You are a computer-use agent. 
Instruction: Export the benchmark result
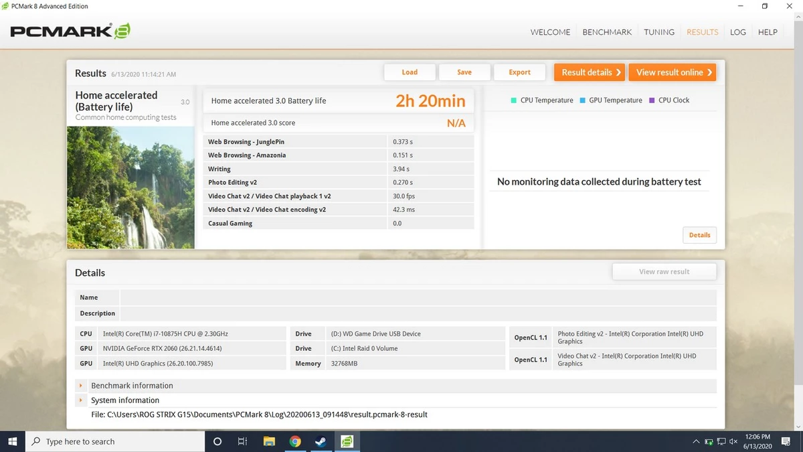[519, 72]
